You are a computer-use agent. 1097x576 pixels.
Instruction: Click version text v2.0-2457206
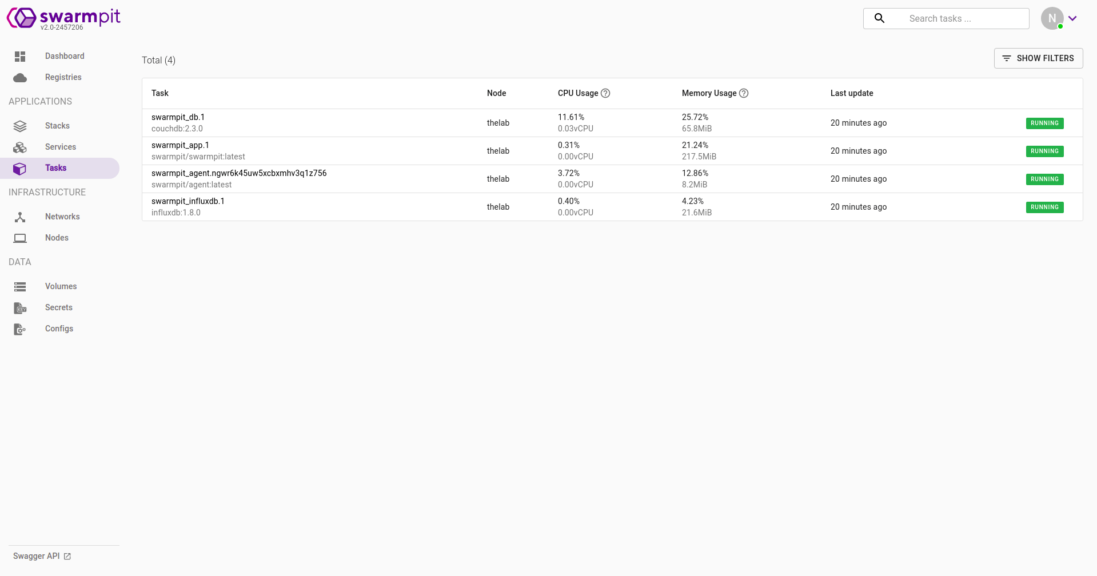(x=62, y=27)
